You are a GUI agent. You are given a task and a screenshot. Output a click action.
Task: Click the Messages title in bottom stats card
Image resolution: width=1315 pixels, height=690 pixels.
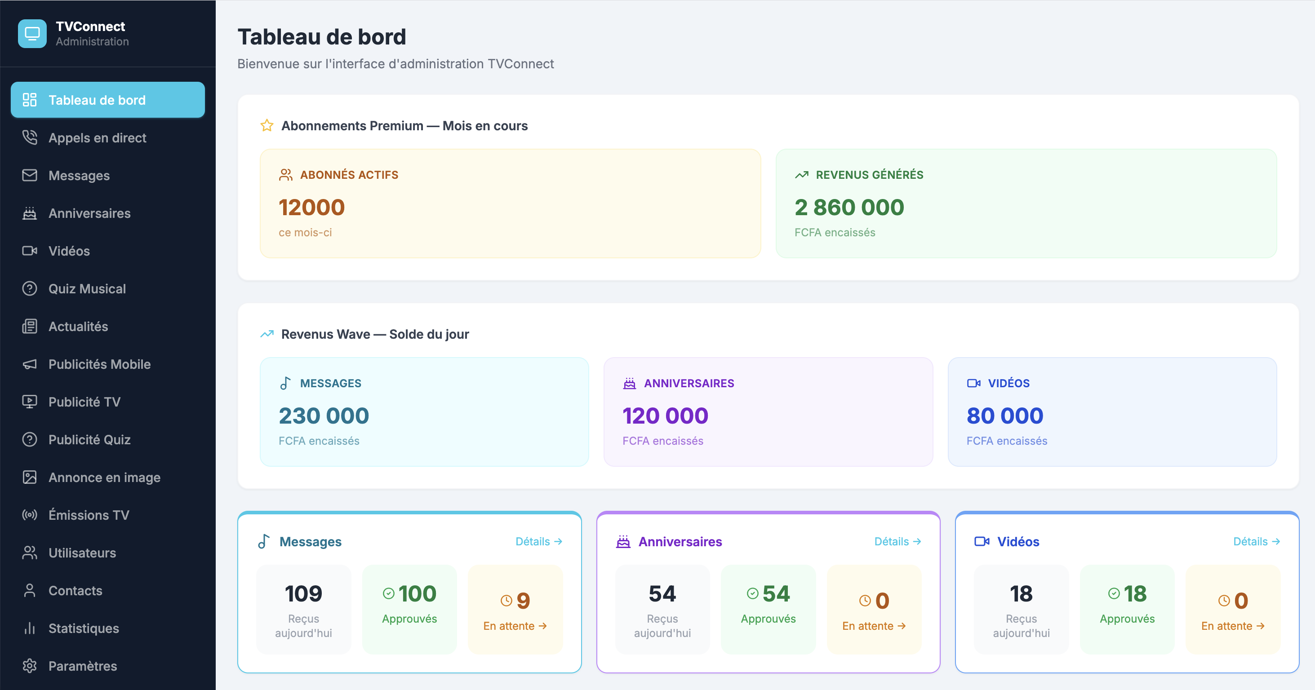point(311,541)
